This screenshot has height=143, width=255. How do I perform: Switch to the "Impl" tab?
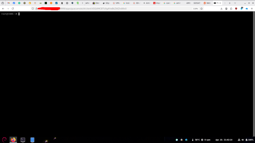coord(157,3)
